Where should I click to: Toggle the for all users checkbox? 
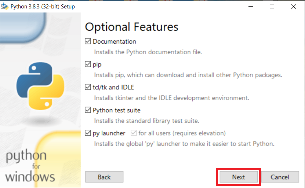tap(134, 133)
